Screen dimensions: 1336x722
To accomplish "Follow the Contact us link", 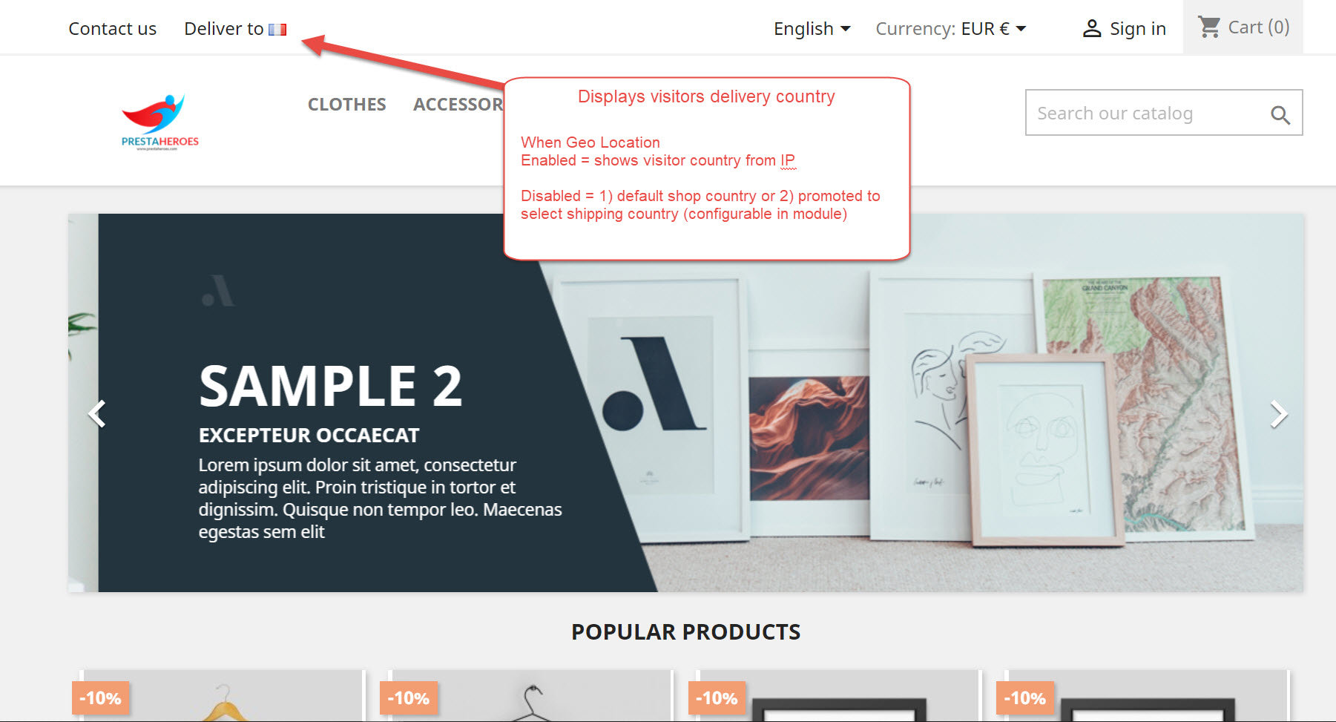I will 112,29.
